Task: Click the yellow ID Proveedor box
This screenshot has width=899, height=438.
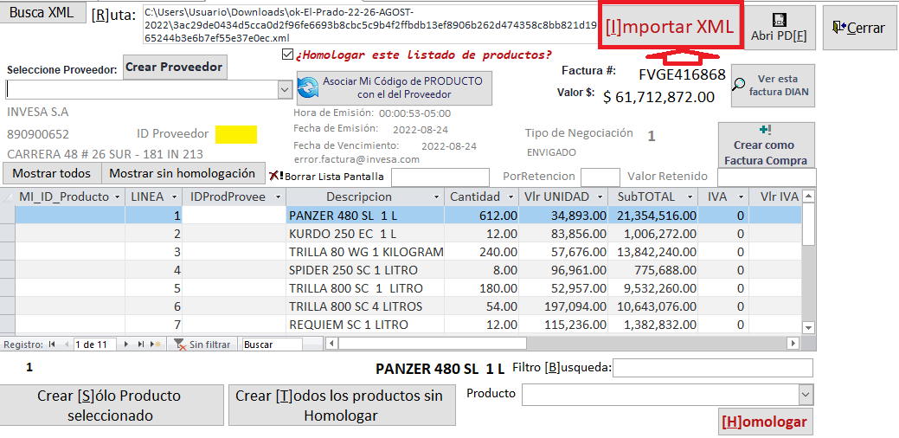Action: point(236,134)
